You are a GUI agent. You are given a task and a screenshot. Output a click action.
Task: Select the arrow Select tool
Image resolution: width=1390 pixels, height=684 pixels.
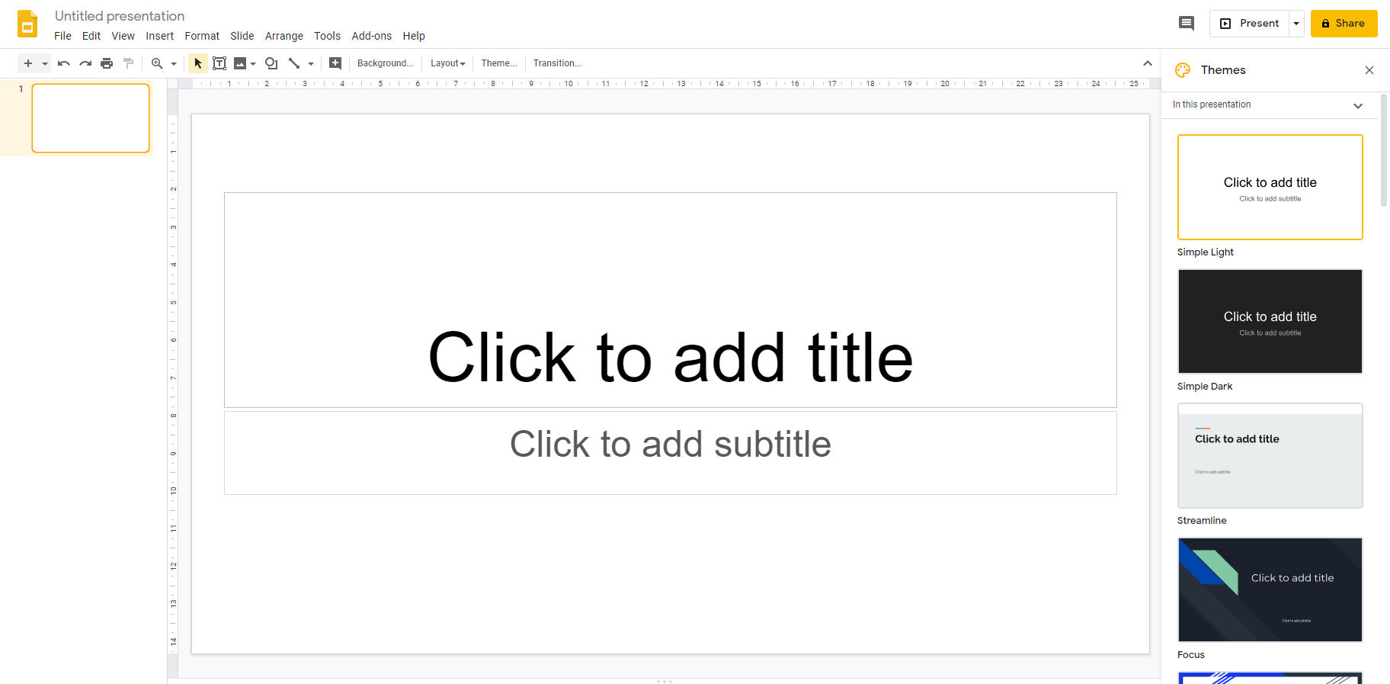(198, 63)
